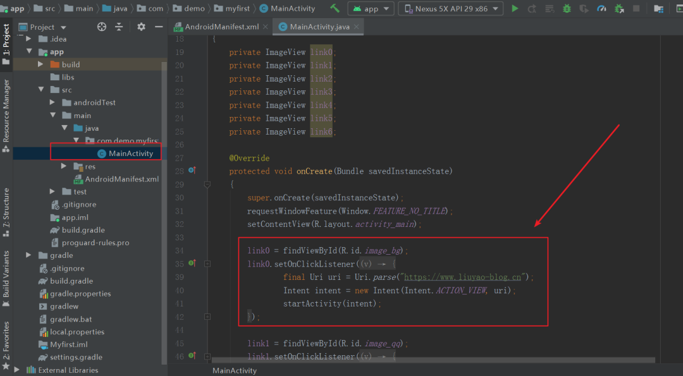Click the Make Project hammer icon
The image size is (683, 376).
(335, 8)
